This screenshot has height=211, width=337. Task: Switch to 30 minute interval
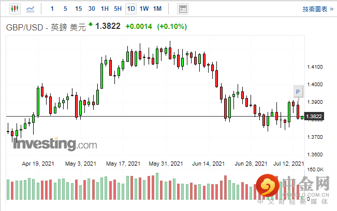pyautogui.click(x=92, y=9)
